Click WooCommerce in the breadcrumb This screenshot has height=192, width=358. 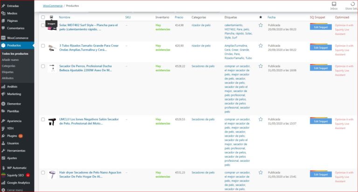click(x=52, y=6)
